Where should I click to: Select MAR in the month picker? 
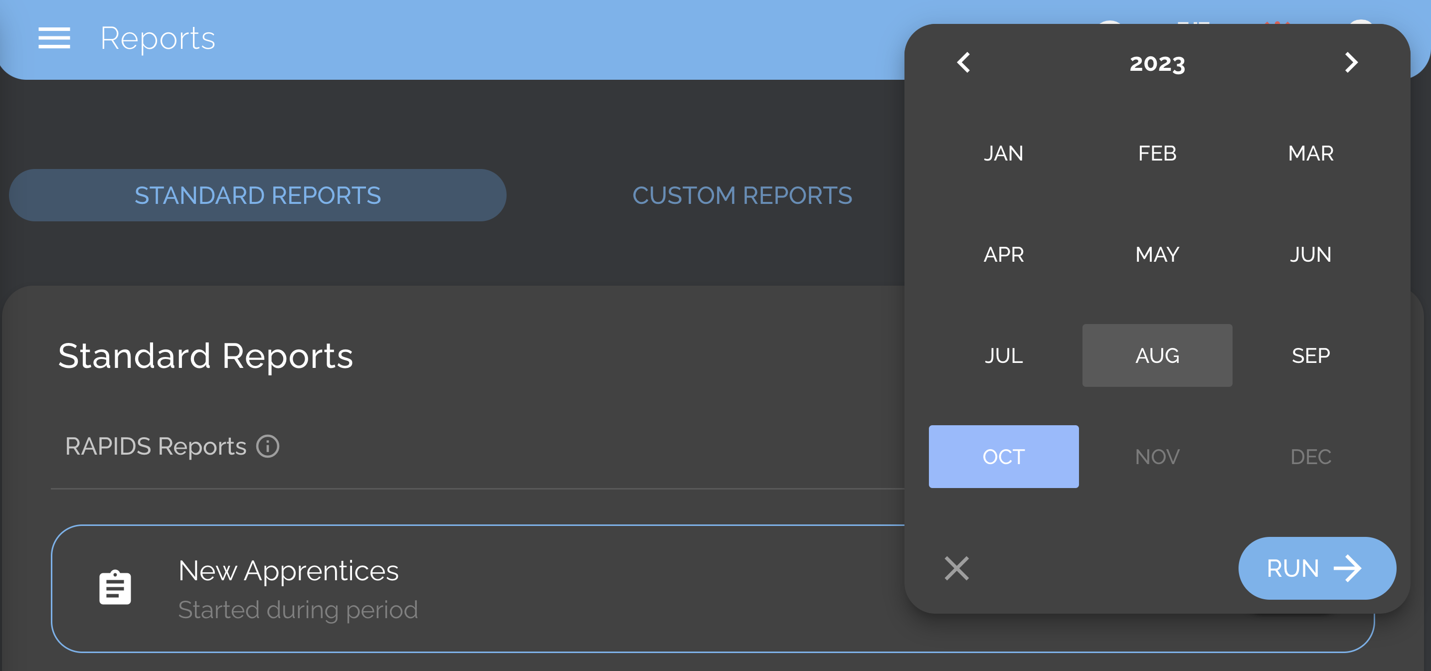click(x=1310, y=154)
